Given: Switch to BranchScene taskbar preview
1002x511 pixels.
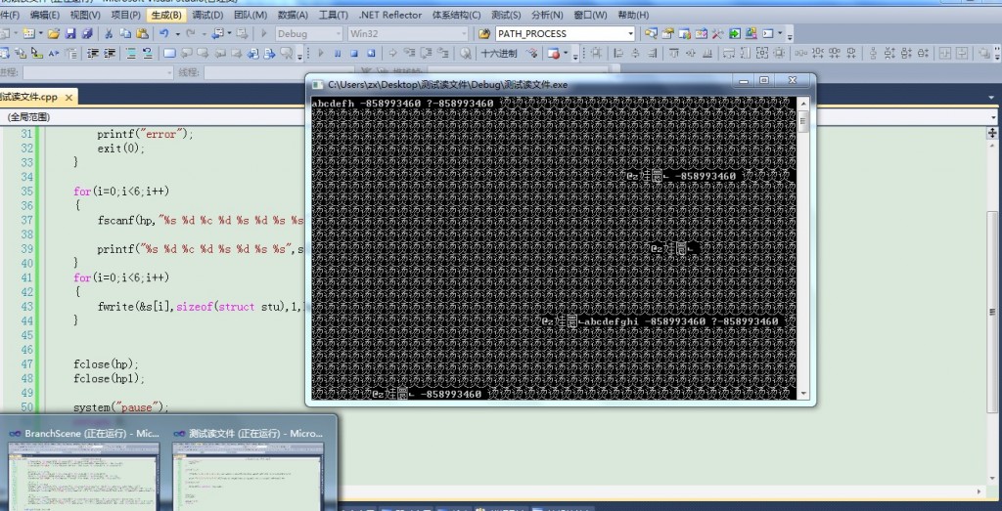Looking at the screenshot, I should pyautogui.click(x=83, y=471).
